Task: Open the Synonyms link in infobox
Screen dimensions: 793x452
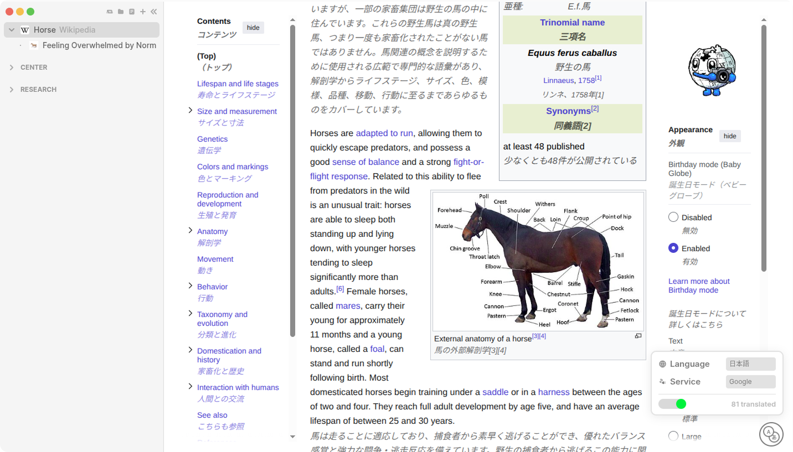Action: pos(568,111)
